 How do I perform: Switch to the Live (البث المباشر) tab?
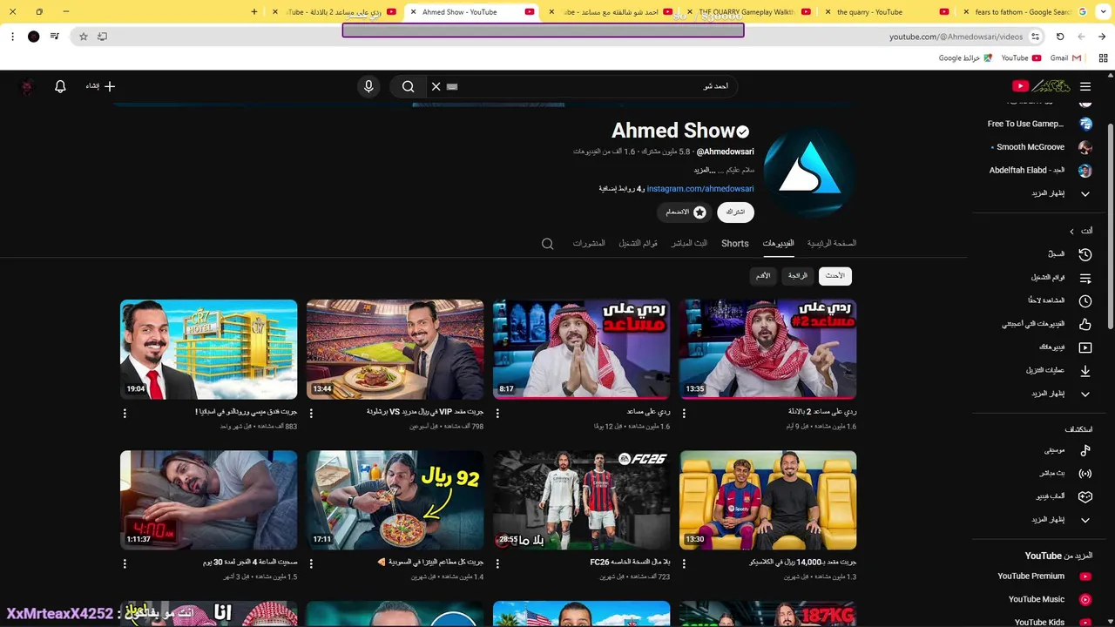[689, 243]
